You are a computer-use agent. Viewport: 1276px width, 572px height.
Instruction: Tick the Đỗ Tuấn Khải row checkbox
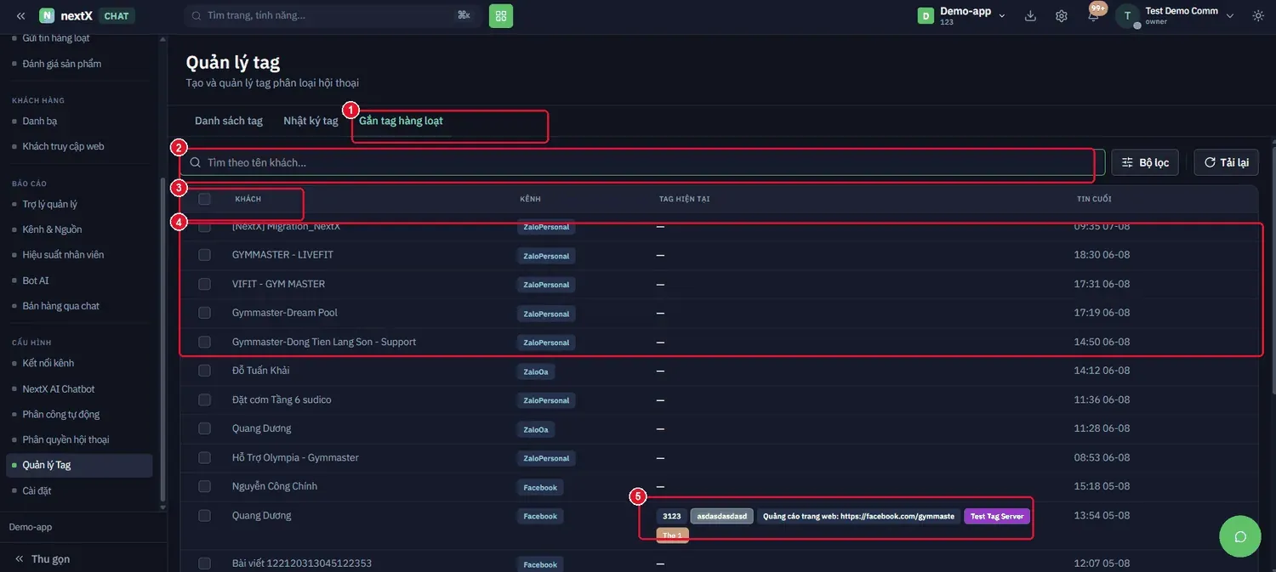tap(204, 371)
